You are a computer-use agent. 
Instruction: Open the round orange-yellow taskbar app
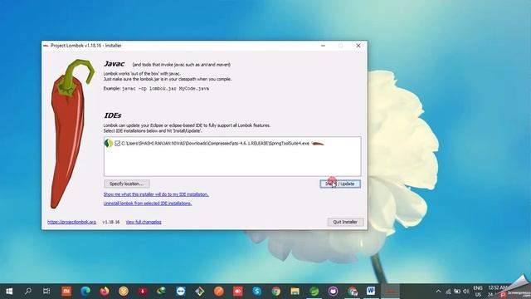(x=124, y=292)
